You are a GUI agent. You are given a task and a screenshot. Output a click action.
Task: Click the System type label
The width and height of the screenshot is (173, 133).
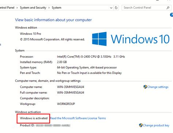[28, 67]
